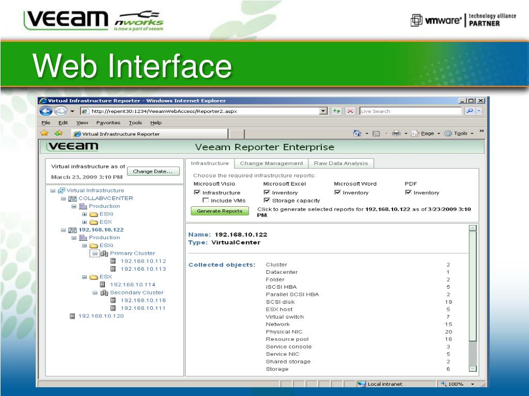Screen dimensions: 529x396
Task: Select host 192.168.10.113 in tree
Action: [x=144, y=269]
